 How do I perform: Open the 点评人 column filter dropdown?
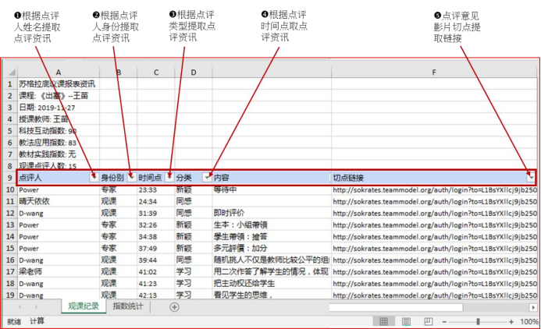click(94, 178)
